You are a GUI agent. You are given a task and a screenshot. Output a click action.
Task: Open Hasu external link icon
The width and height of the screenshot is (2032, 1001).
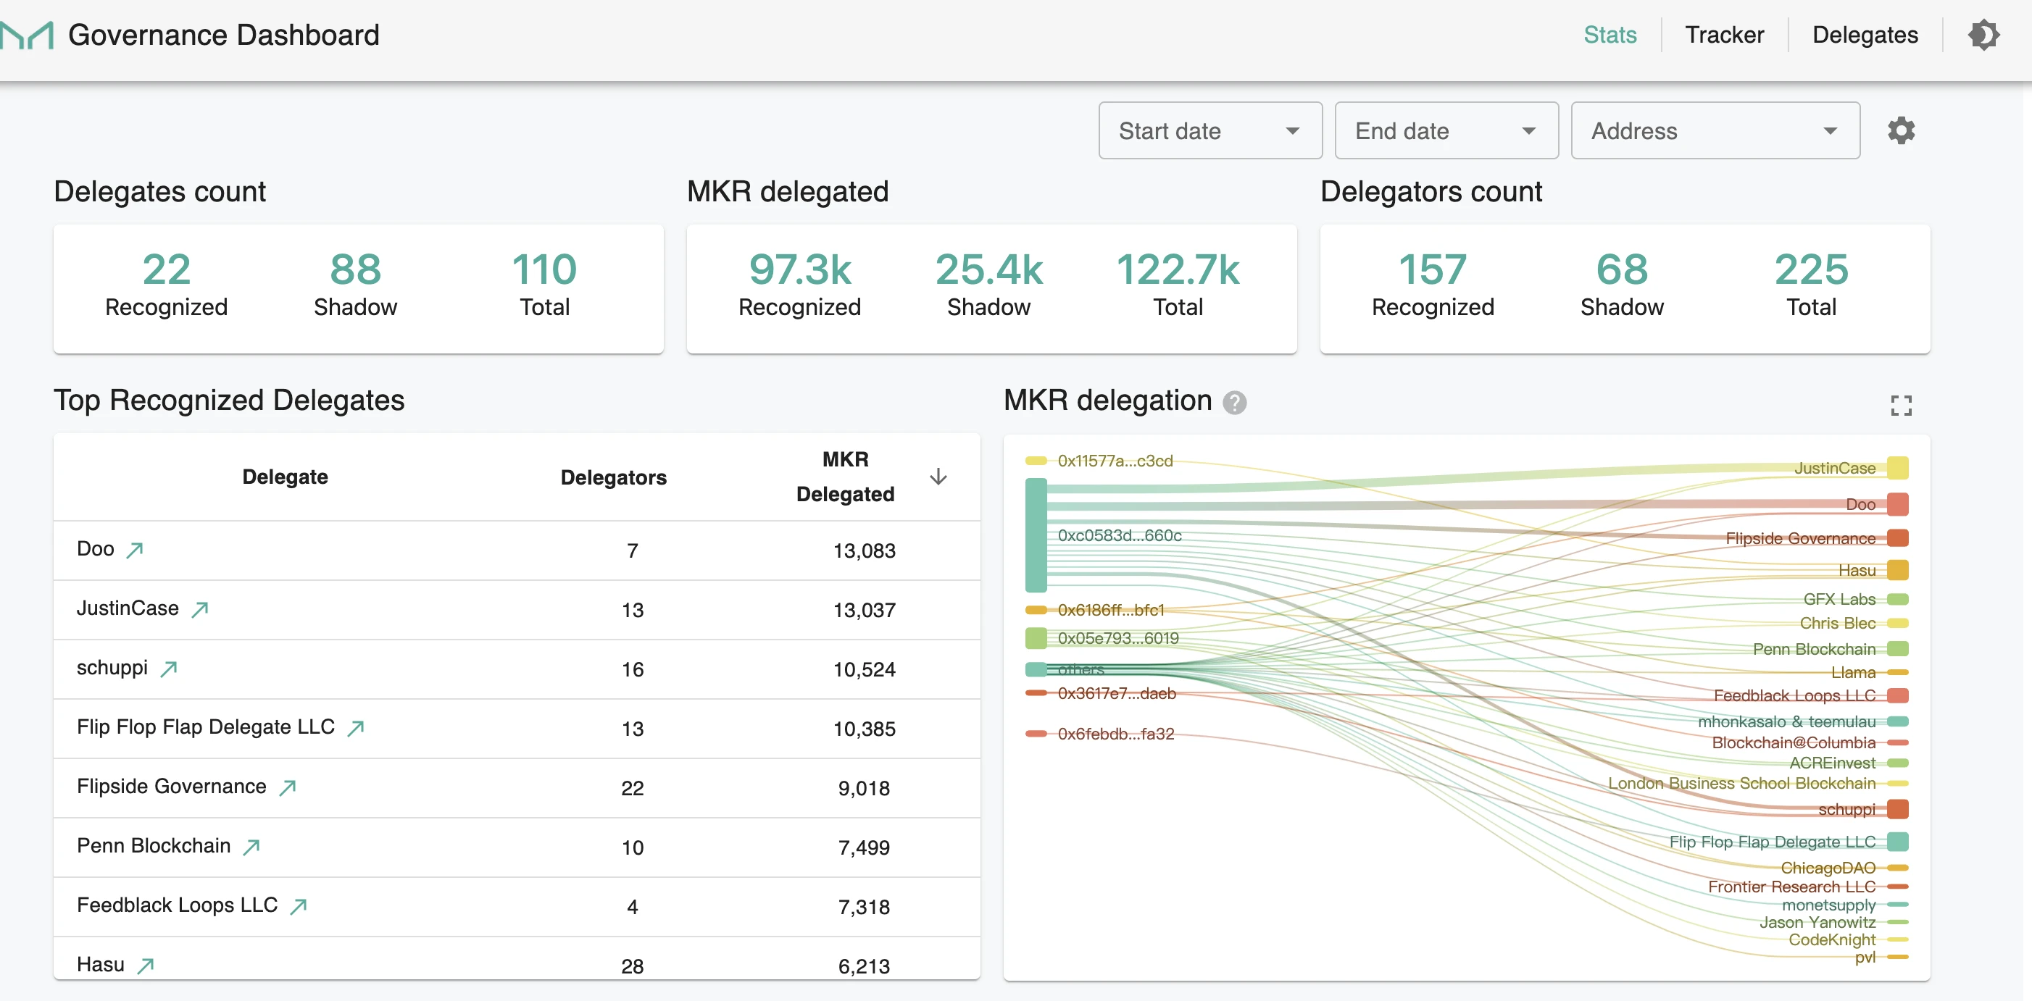coord(145,965)
